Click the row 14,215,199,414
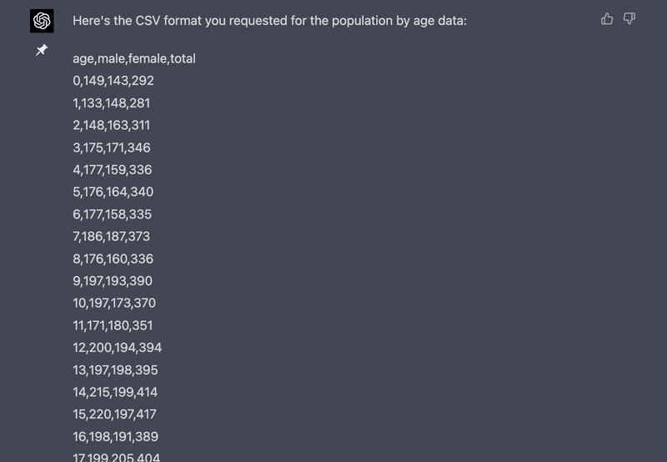 click(115, 392)
